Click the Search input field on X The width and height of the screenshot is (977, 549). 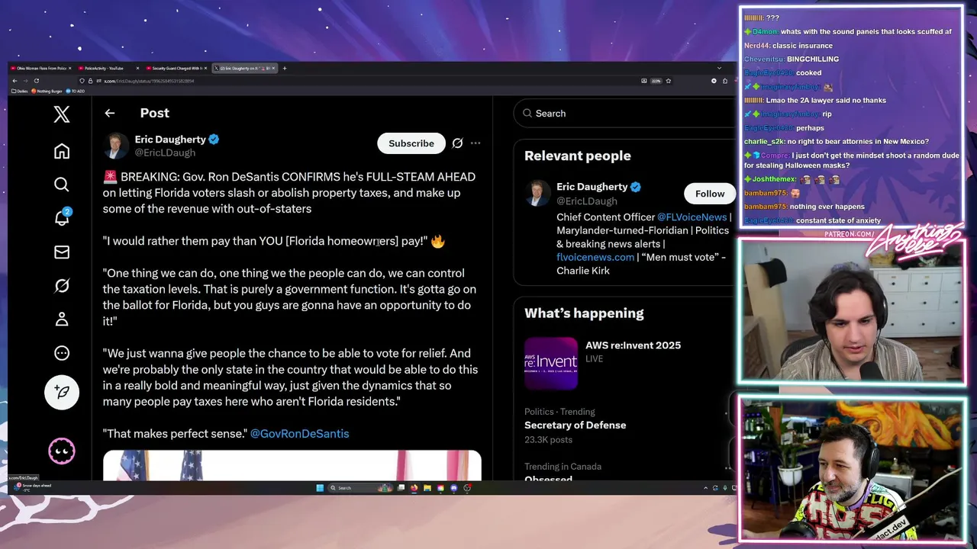626,114
